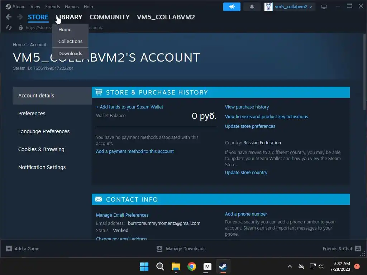Select Home in the Library dropdown

point(70,29)
